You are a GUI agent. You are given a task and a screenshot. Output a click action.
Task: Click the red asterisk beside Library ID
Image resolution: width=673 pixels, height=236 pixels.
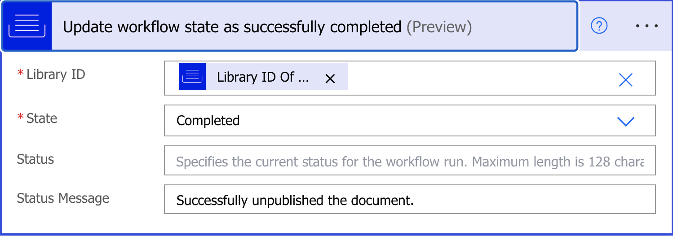pos(20,74)
